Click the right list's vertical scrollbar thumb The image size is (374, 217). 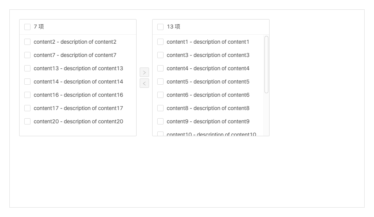pyautogui.click(x=266, y=64)
